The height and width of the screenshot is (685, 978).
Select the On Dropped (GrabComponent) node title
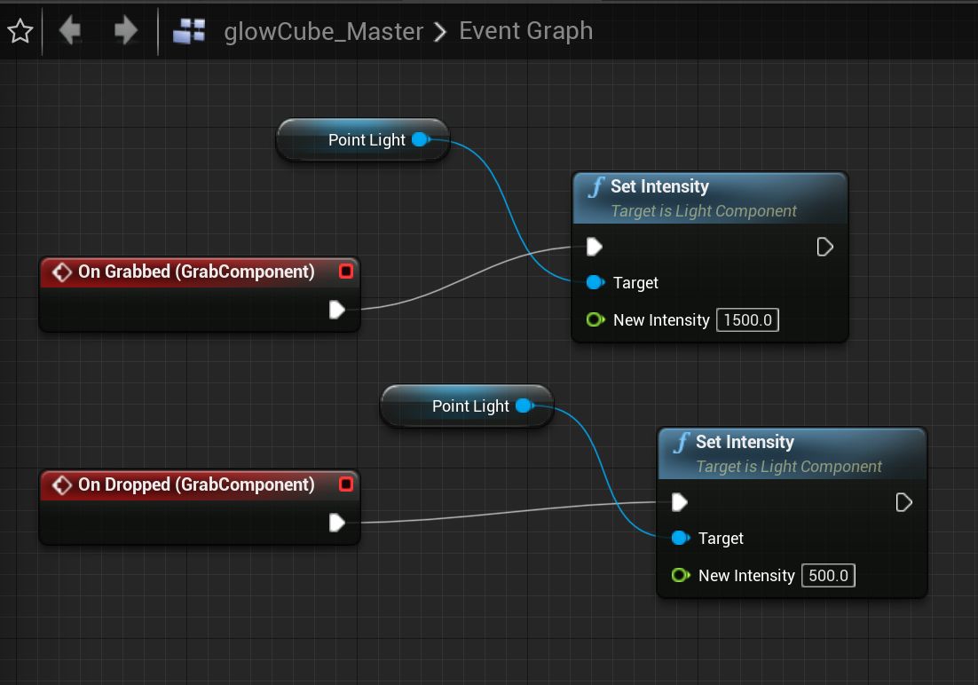click(x=195, y=484)
